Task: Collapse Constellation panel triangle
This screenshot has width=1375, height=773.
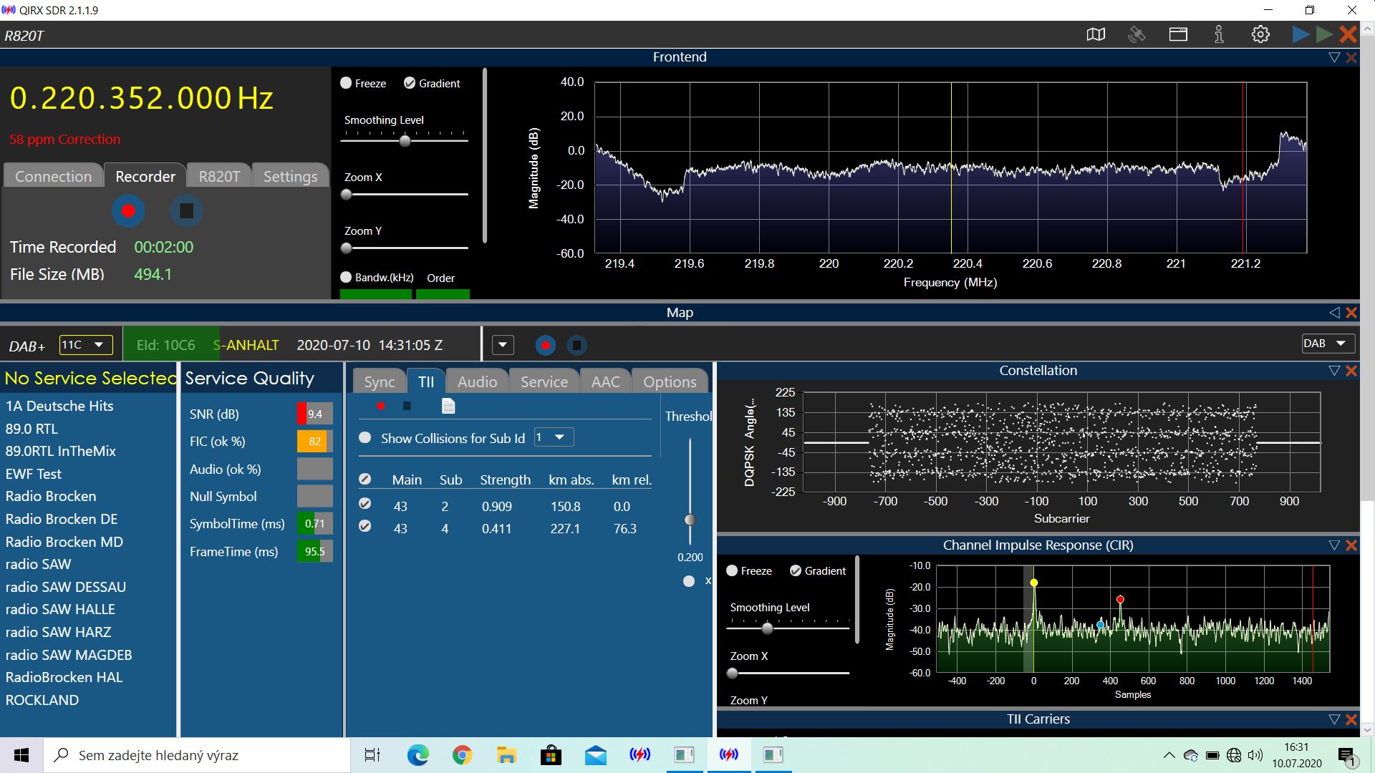Action: pyautogui.click(x=1334, y=371)
